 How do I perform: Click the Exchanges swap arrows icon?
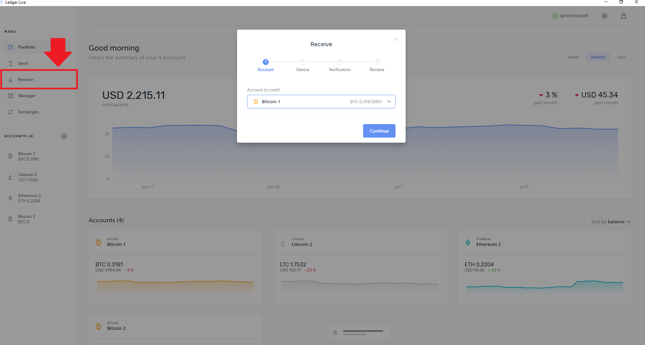pos(10,112)
